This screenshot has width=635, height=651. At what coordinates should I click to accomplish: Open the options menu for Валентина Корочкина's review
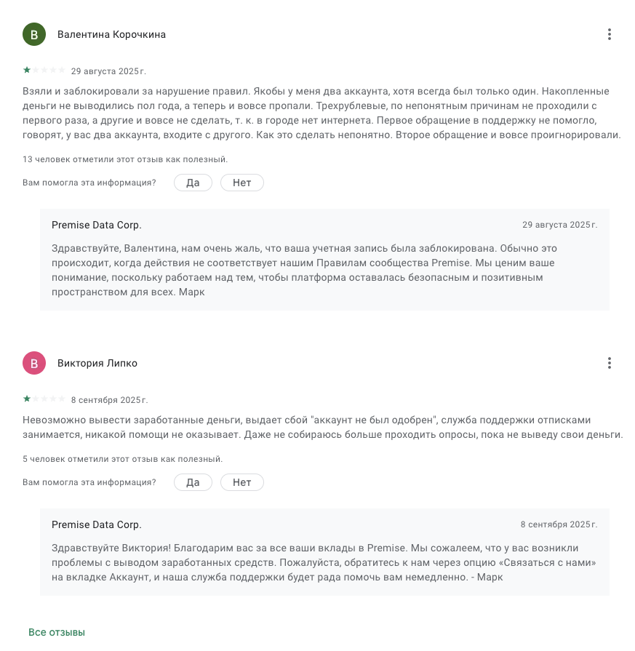610,34
